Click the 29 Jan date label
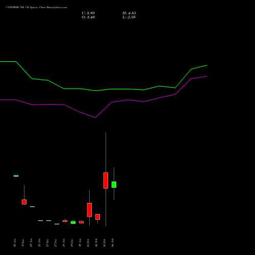255x255 pixels. [x=72, y=243]
